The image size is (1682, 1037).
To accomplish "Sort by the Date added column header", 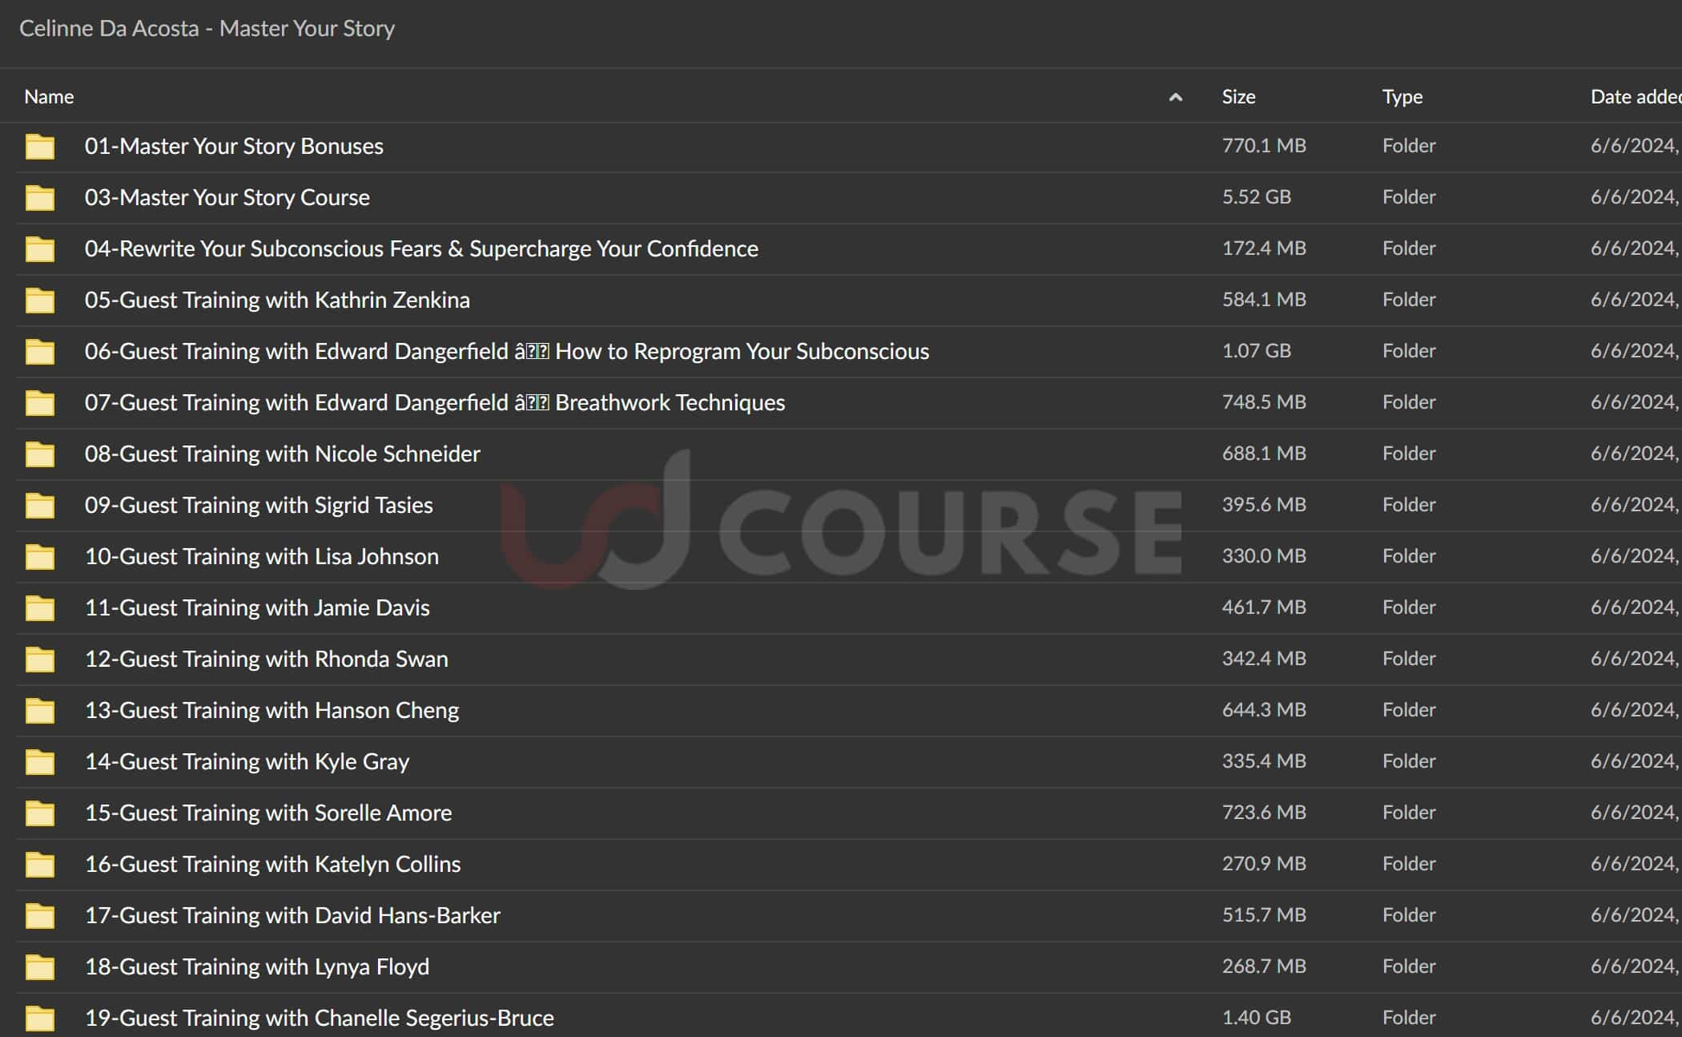I will 1634,97.
